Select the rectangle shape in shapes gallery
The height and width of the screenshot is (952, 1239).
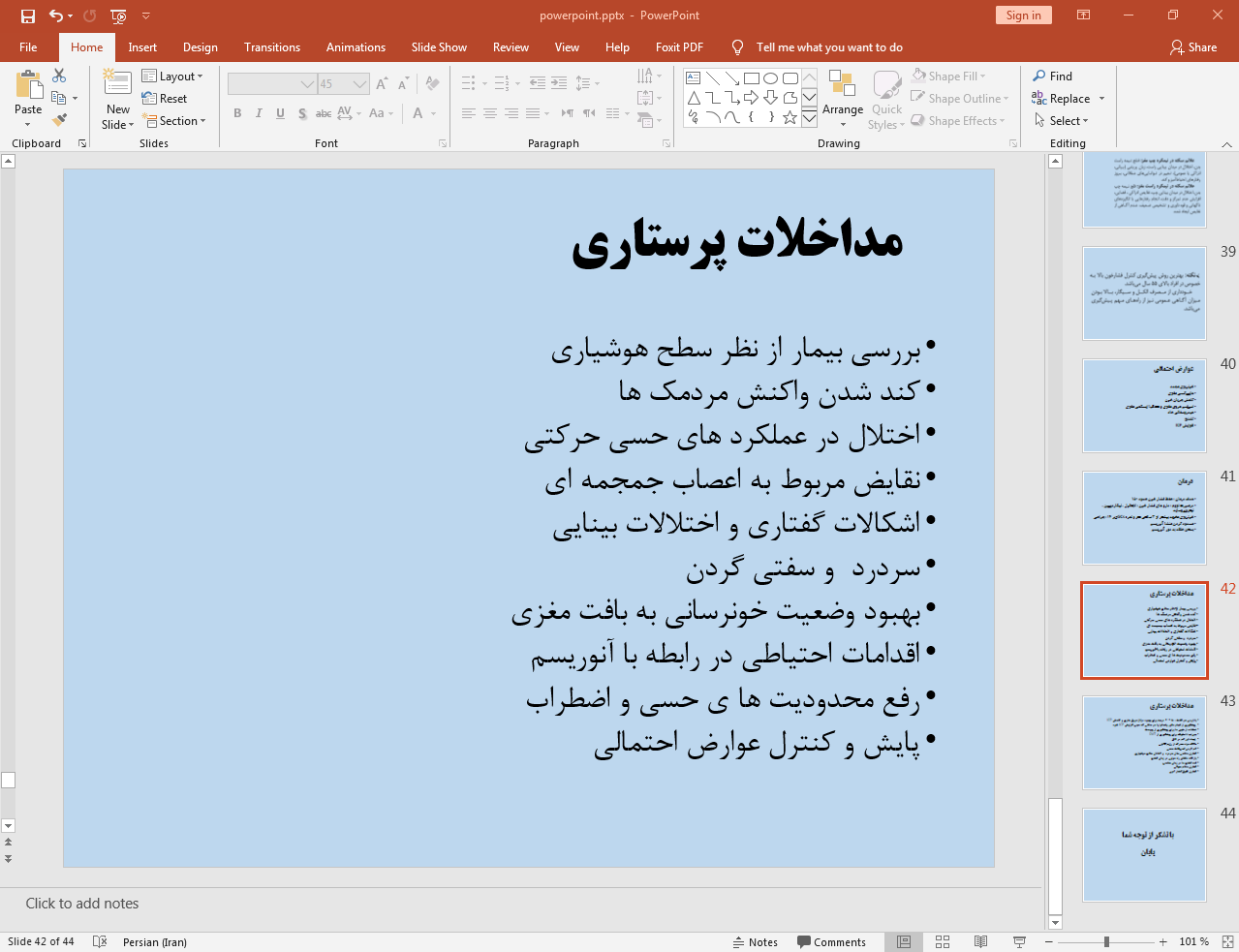tap(752, 78)
